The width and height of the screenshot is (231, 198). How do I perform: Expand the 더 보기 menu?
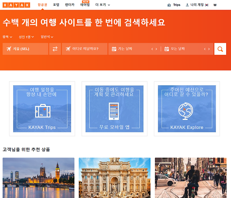coord(103,5)
